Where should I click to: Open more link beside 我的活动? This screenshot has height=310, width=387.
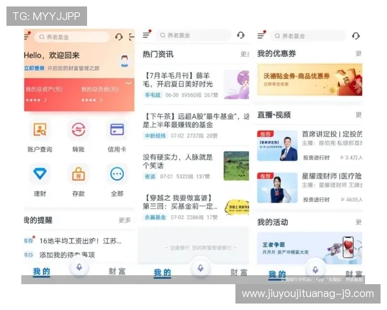(359, 222)
